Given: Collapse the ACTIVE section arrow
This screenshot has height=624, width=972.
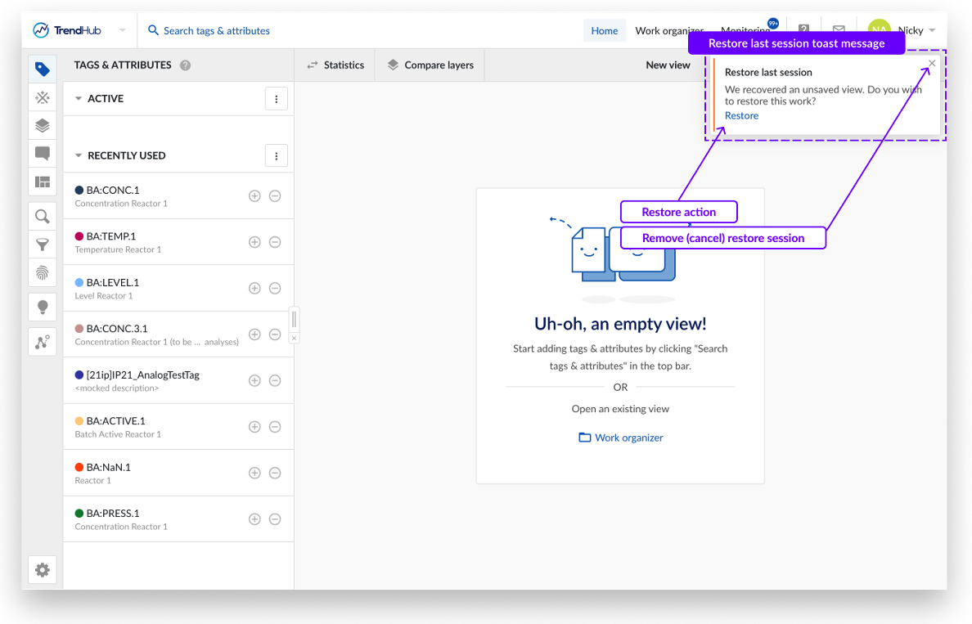Looking at the screenshot, I should pos(79,99).
